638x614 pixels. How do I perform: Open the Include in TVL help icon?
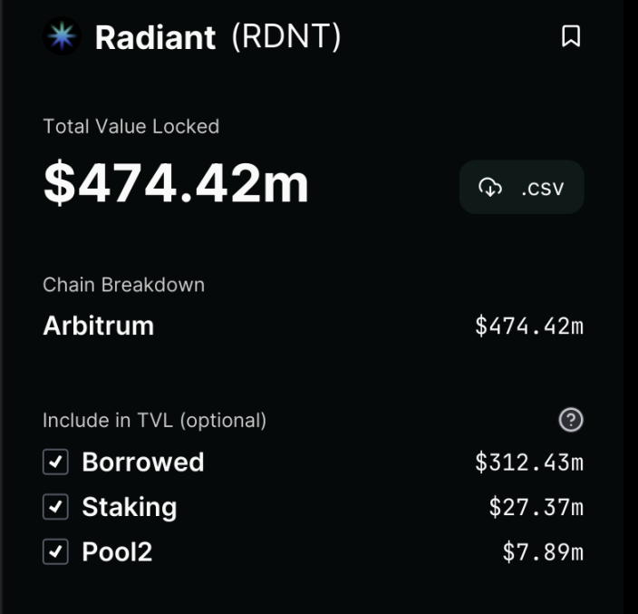(x=571, y=420)
